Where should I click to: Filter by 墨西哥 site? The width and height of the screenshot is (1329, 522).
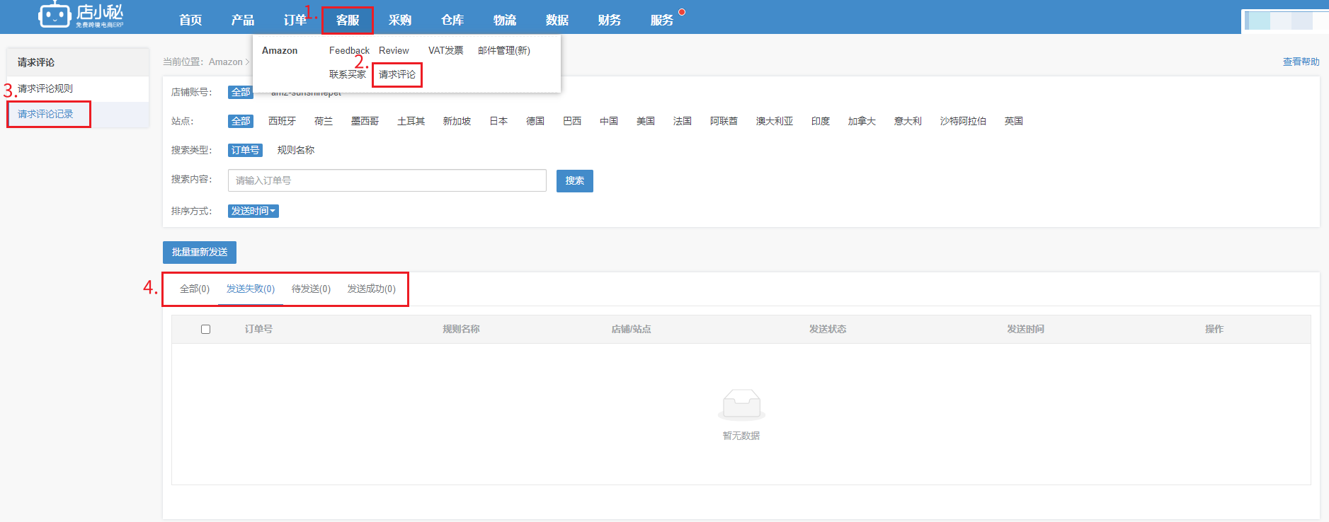(365, 121)
